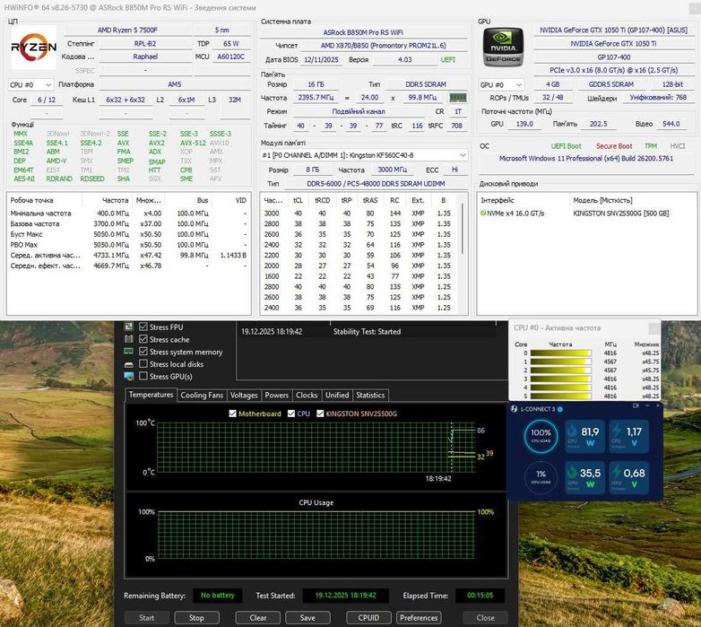Screen dimensions: 701x627
Task: Click the 'KINGSTON SNV2S500G [500 GB]' drive entry
Action: click(621, 213)
